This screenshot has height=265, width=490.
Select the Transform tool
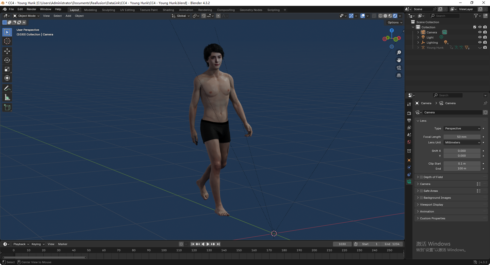7,78
